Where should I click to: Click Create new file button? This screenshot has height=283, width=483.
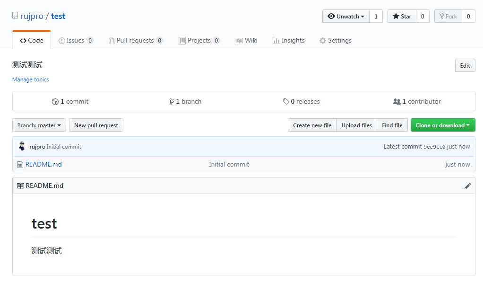pyautogui.click(x=312, y=125)
